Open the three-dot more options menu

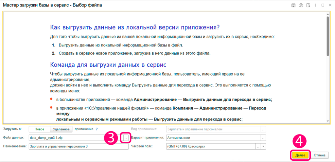pos(315,5)
